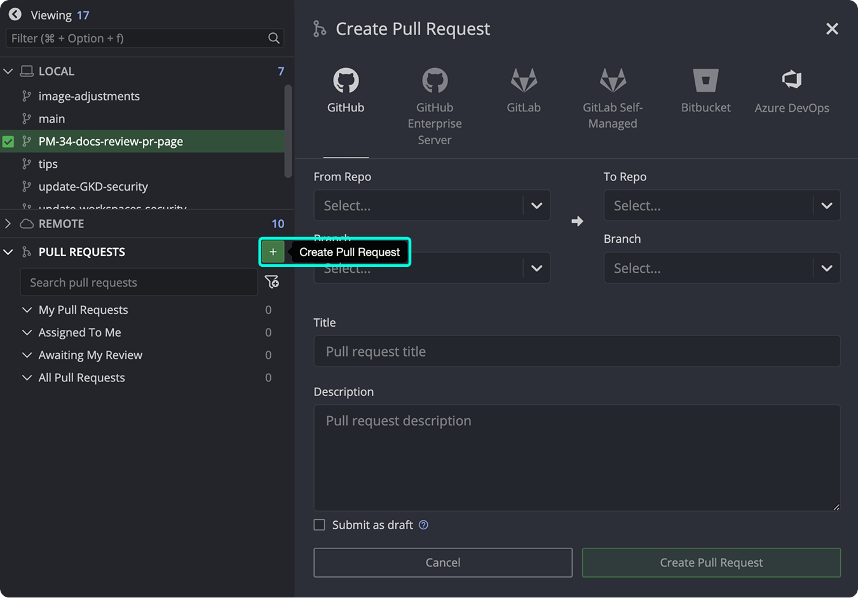Click the Pull request title input field

576,351
